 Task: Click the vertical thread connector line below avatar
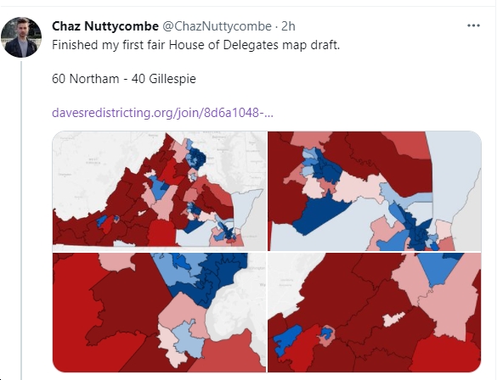(21, 221)
